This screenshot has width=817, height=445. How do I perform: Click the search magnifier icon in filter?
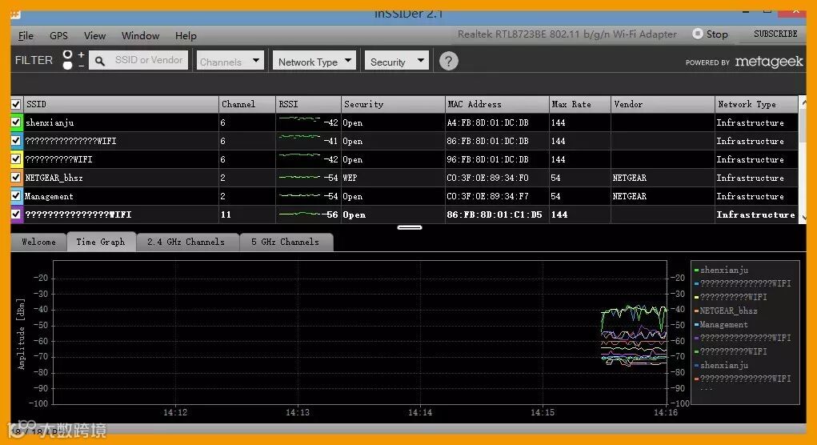[100, 62]
